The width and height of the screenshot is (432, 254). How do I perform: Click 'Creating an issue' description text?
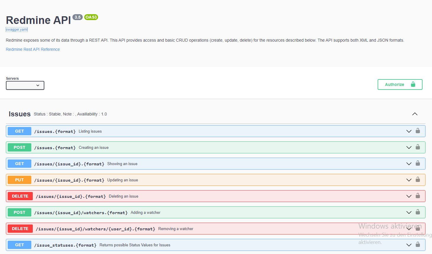94,148
